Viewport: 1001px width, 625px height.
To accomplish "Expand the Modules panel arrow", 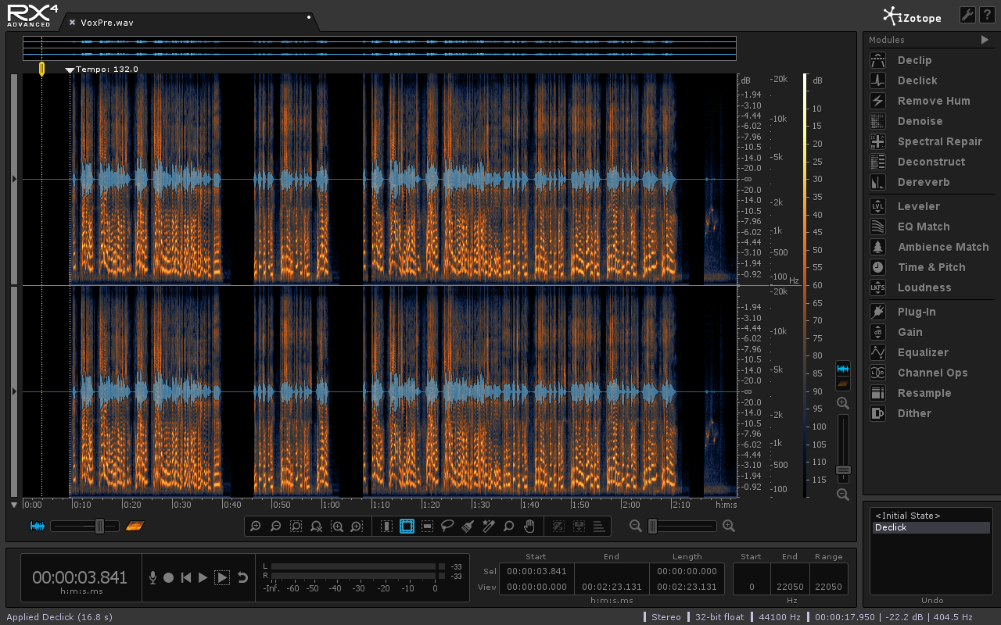I will (985, 40).
